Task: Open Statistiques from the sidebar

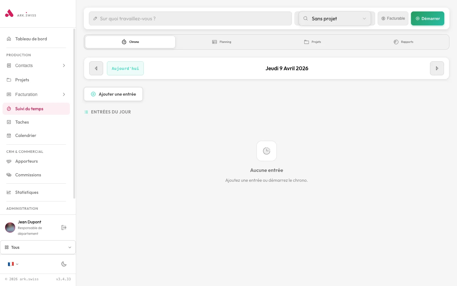Action: [x=26, y=192]
